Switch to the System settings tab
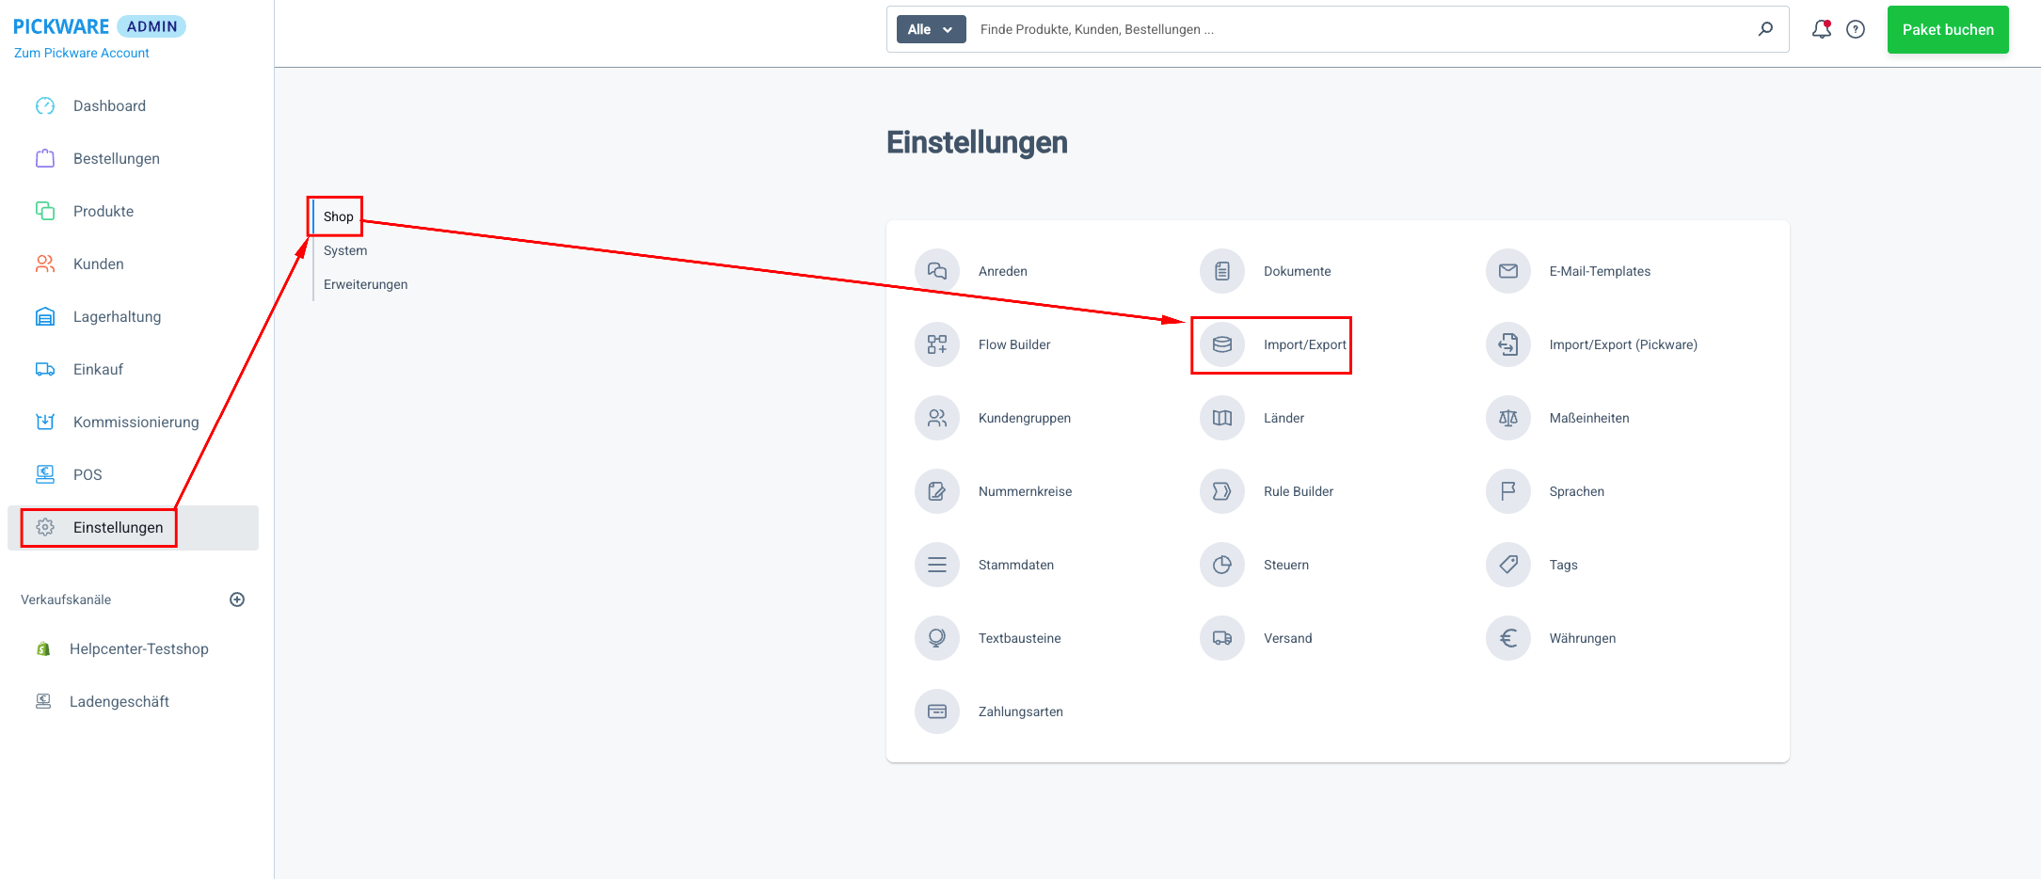 [345, 250]
